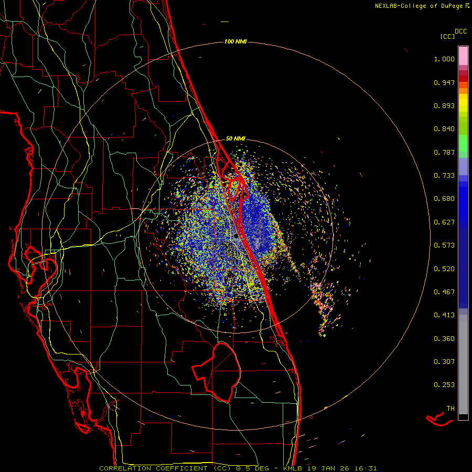The height and width of the screenshot is (472, 472).
Task: Click the 0.787 color scale label
Action: (x=444, y=152)
